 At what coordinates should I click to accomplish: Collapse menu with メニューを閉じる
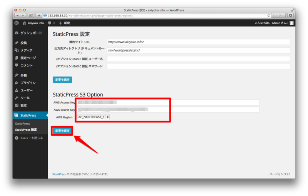[x=32, y=138]
